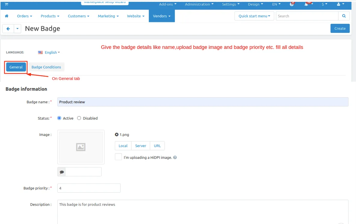The height and width of the screenshot is (224, 356).
Task: Open the Marketing menu
Action: click(x=108, y=16)
